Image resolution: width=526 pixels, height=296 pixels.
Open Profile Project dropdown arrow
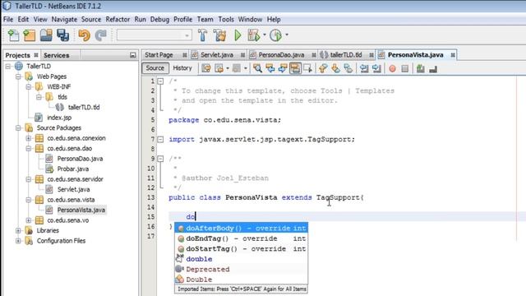point(287,35)
